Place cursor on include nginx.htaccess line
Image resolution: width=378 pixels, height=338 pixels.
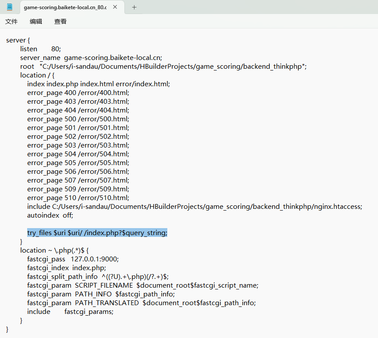(194, 207)
